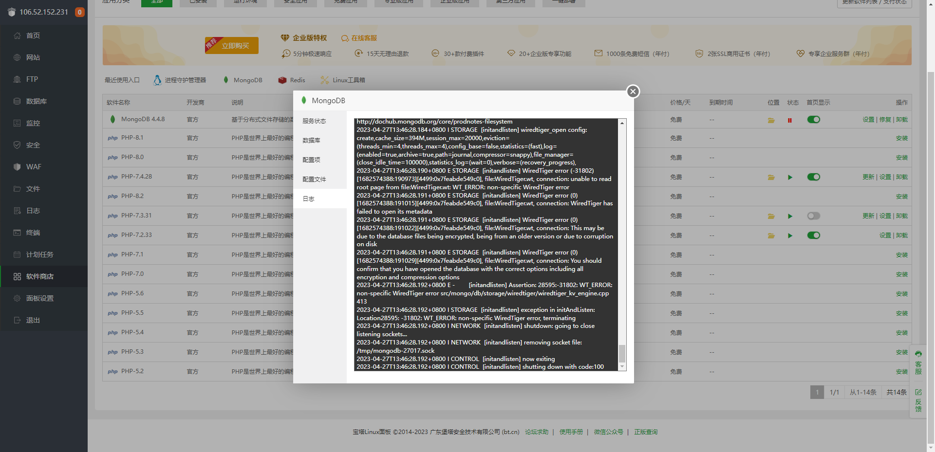The height and width of the screenshot is (452, 935).
Task: Click the play status icon for PHP-7.2.33
Action: click(x=790, y=235)
